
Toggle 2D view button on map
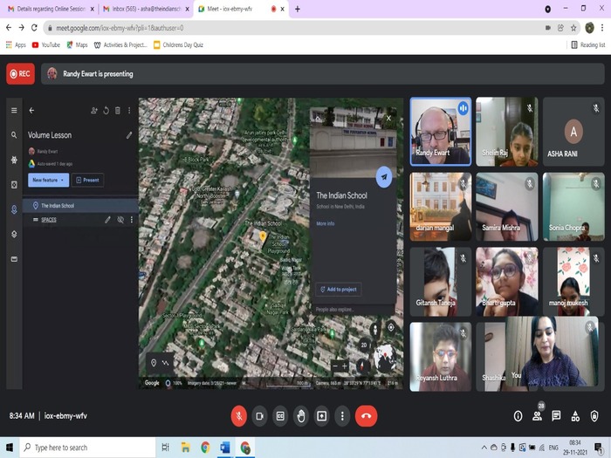[364, 345]
